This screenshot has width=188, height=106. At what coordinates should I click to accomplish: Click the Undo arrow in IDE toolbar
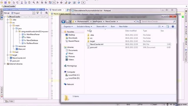(x=14, y=3)
